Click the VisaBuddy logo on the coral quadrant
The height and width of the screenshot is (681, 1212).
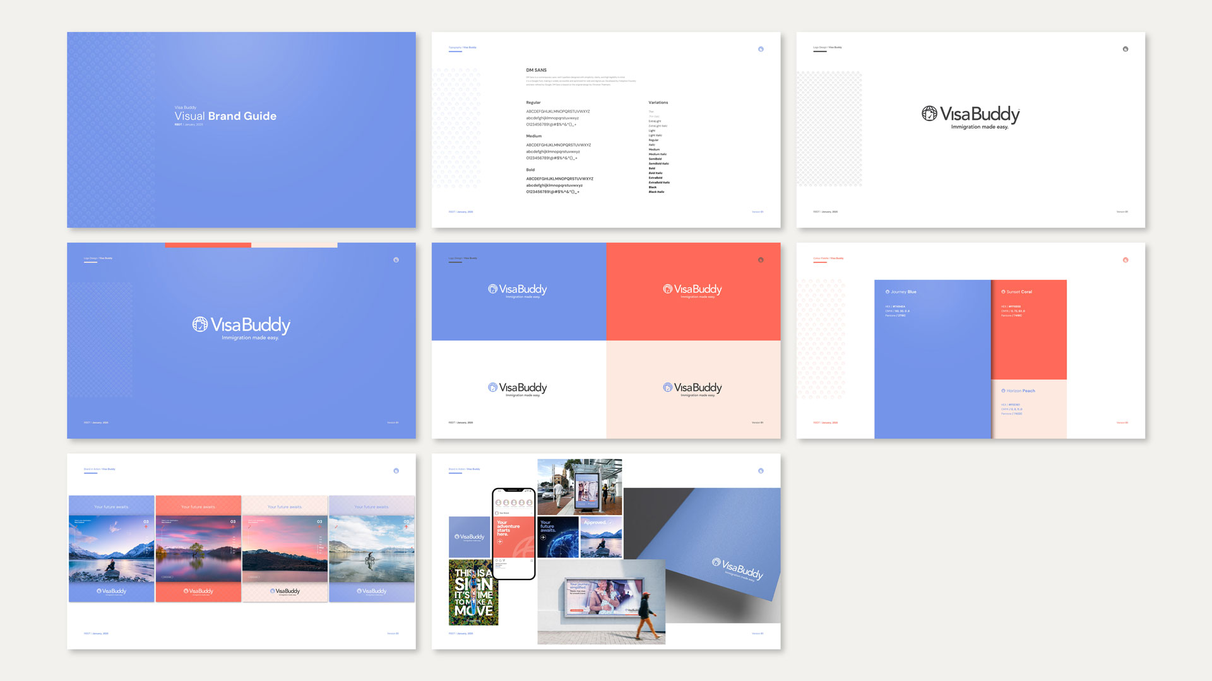(x=692, y=290)
